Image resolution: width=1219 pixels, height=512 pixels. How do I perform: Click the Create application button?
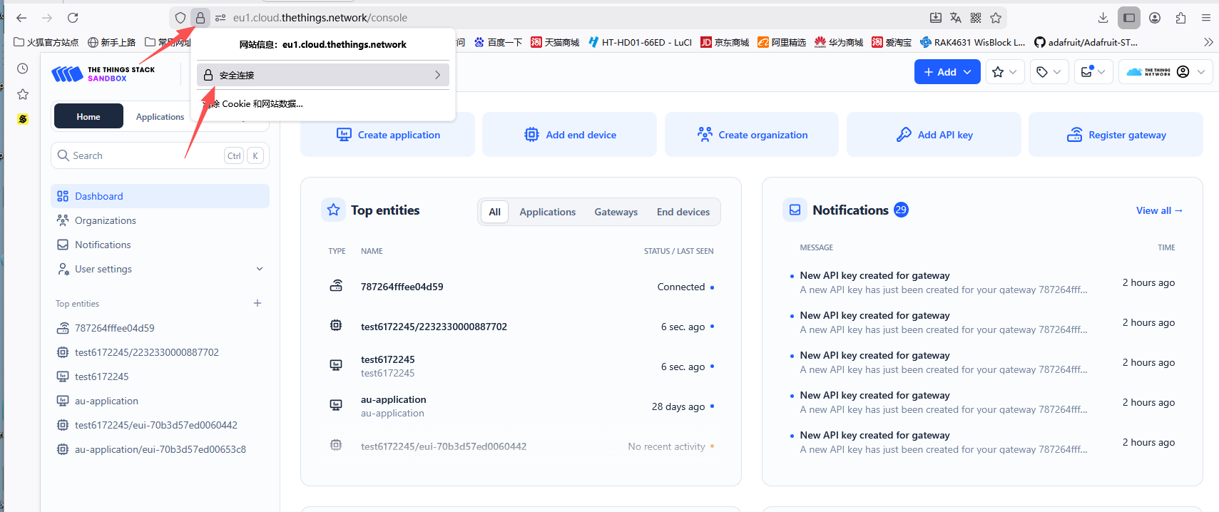click(387, 135)
